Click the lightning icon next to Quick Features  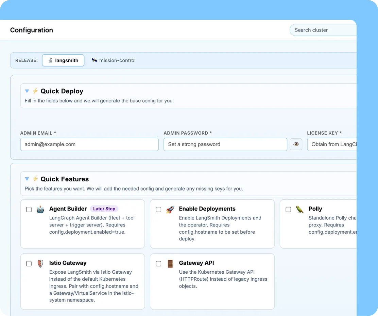[35, 179]
